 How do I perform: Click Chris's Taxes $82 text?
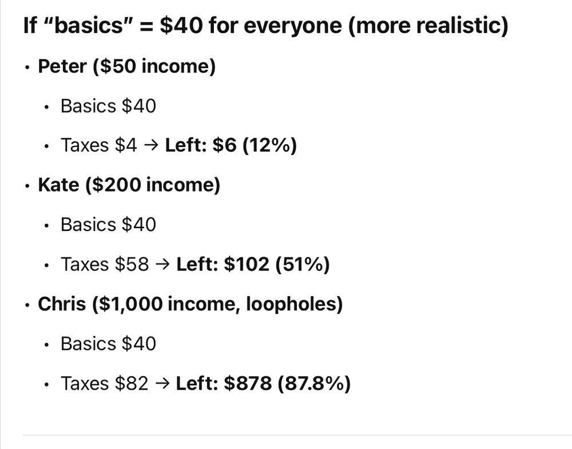click(x=104, y=384)
